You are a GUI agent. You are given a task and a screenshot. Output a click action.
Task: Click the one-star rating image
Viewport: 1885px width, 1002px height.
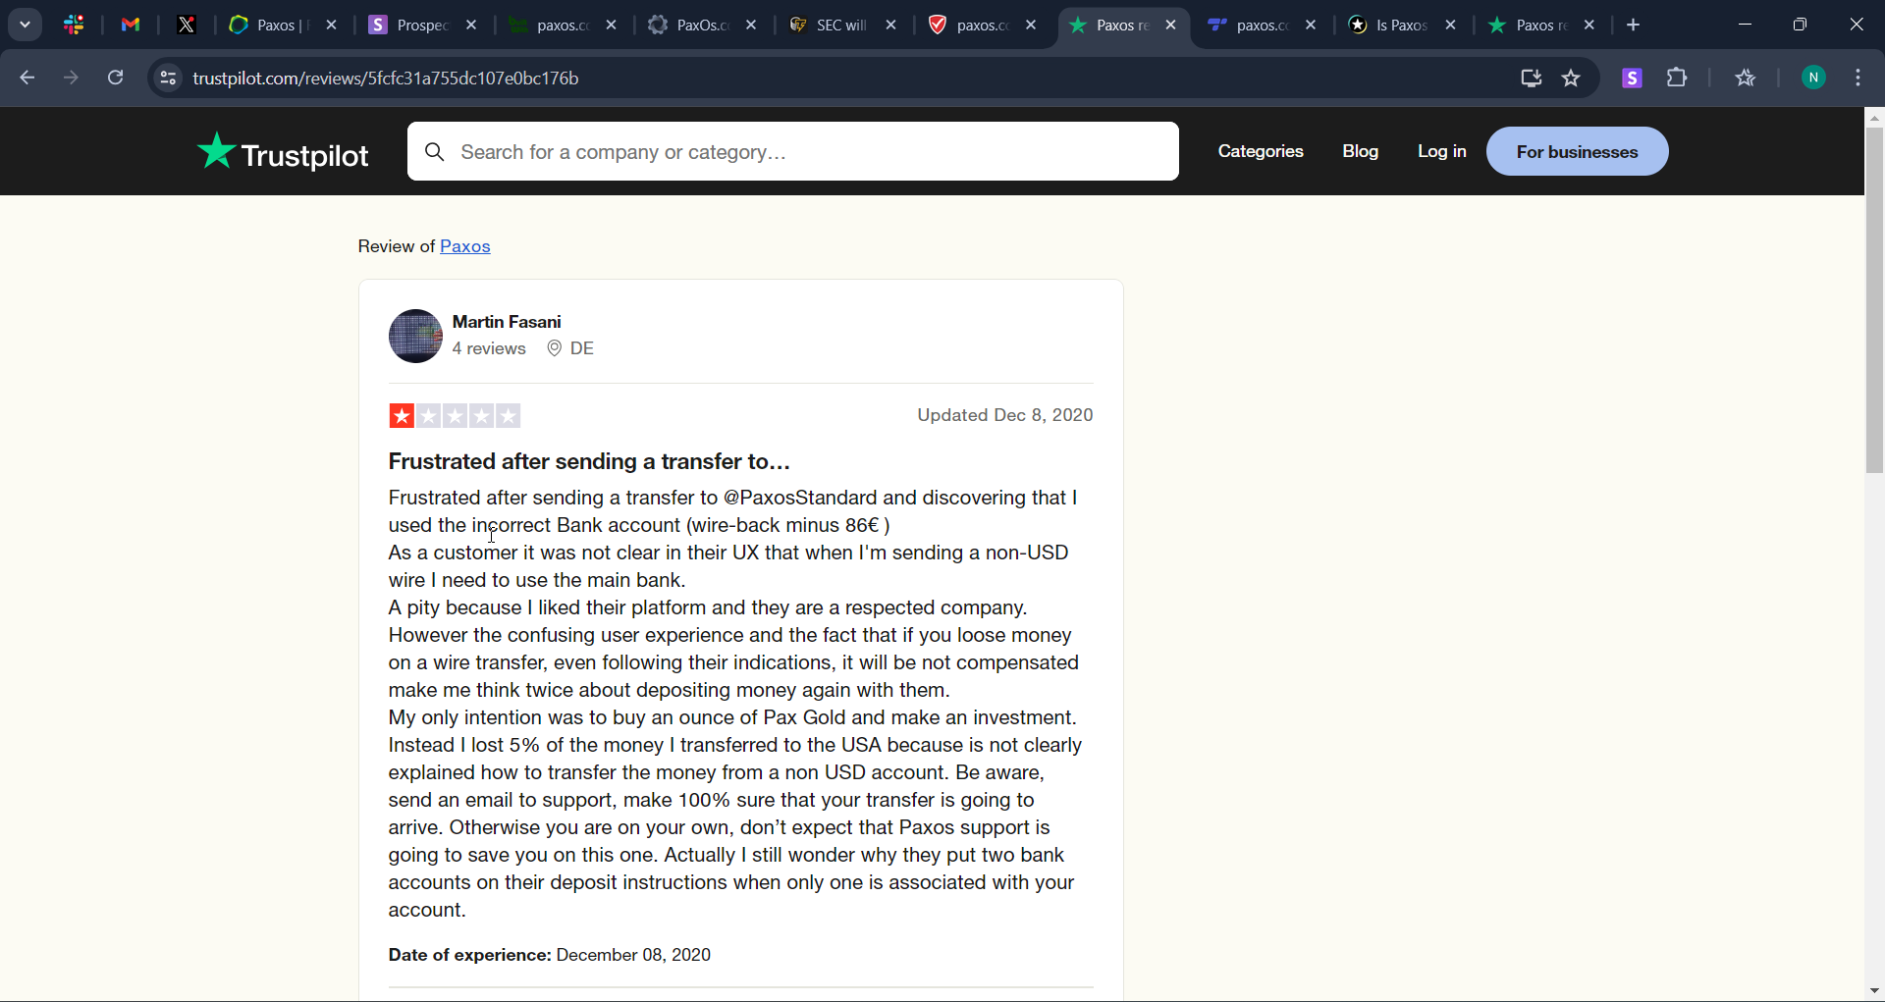[x=455, y=416]
